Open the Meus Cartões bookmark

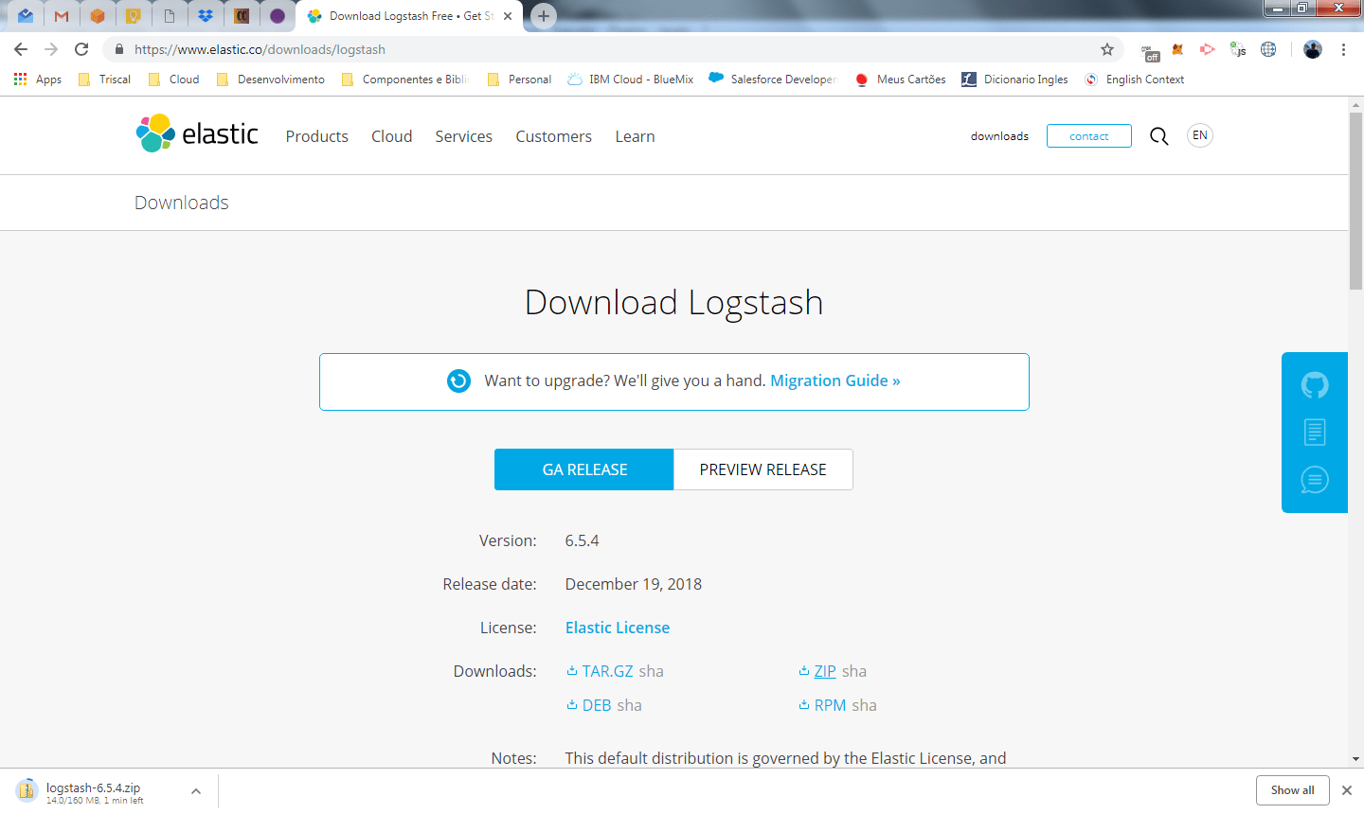[900, 80]
